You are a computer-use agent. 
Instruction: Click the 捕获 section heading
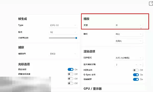pos(21,48)
